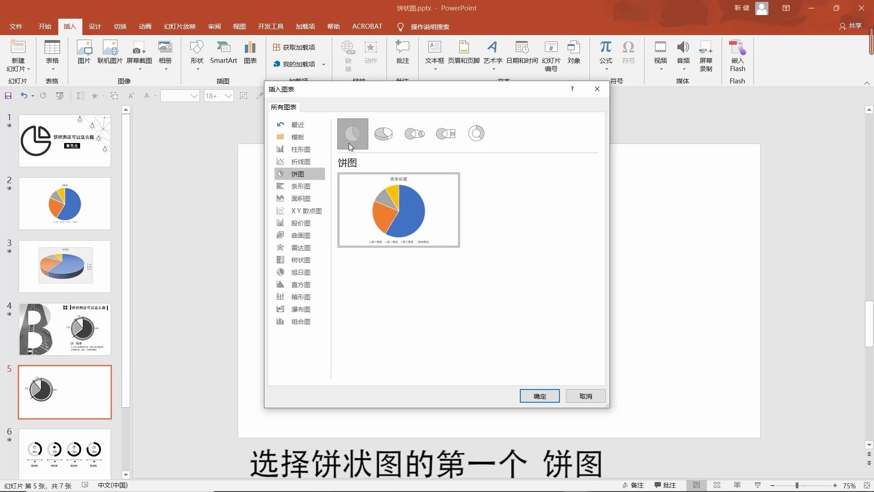Open the font size dropdown
Screen dimensions: 874x492
coord(229,96)
